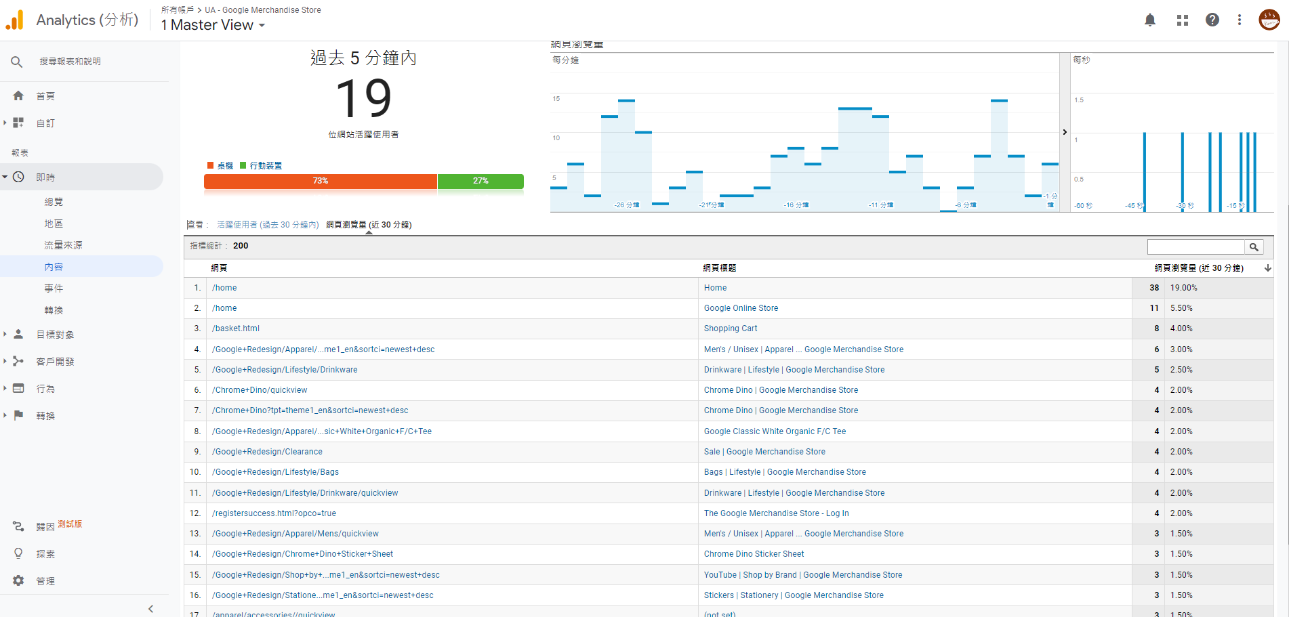Open the 所有帳戶 breadcrumb

(x=178, y=10)
